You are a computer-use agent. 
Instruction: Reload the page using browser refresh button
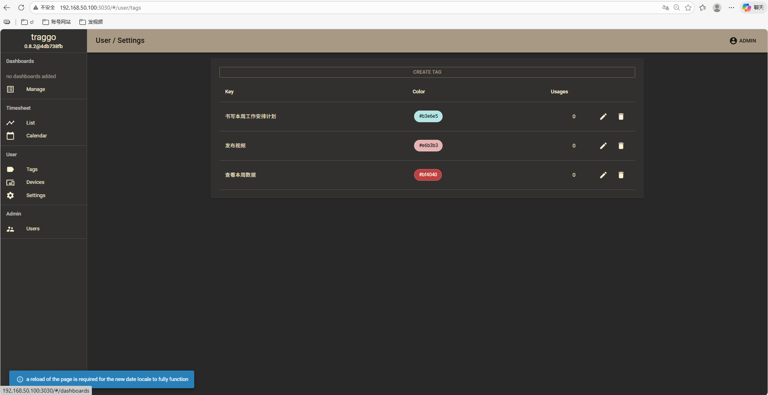pyautogui.click(x=21, y=8)
